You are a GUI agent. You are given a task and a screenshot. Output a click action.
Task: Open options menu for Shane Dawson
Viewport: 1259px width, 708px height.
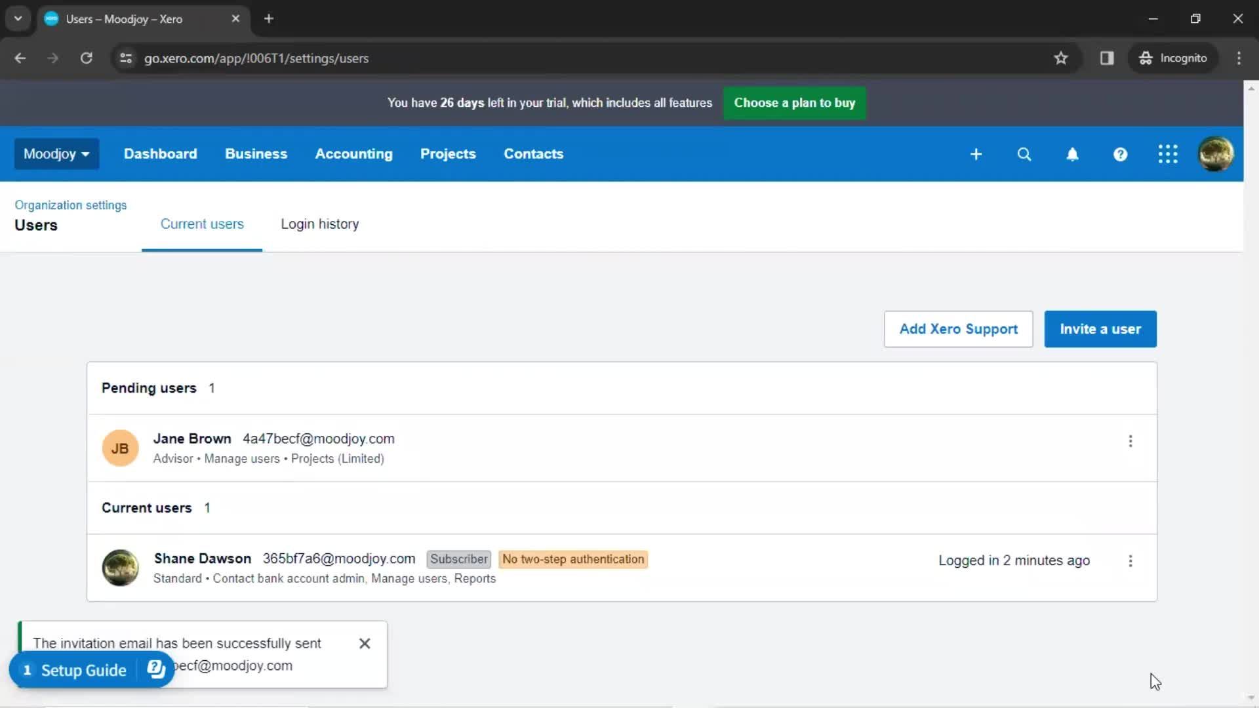(x=1130, y=561)
